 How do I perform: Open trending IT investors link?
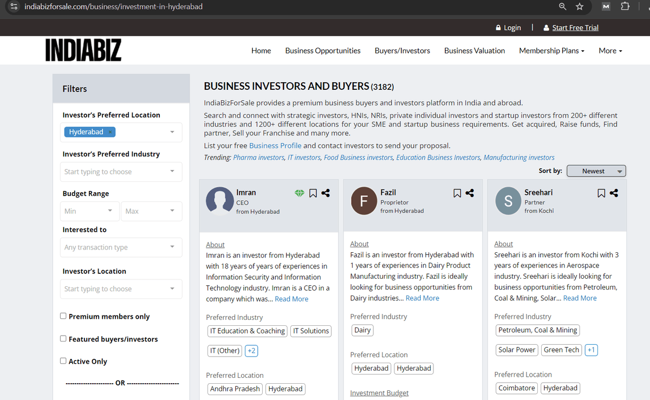pyautogui.click(x=304, y=158)
